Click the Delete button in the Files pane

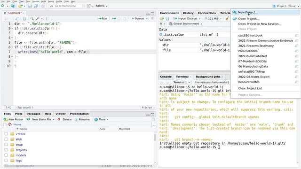click(x=65, y=119)
